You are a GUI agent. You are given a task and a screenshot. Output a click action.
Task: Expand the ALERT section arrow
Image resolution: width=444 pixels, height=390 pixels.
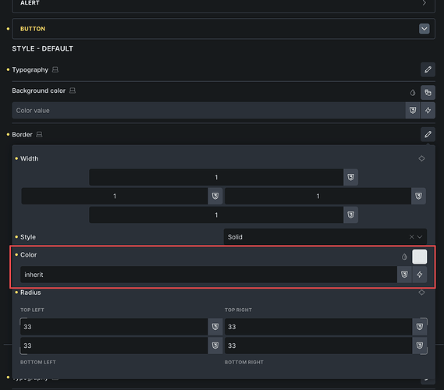(x=424, y=3)
